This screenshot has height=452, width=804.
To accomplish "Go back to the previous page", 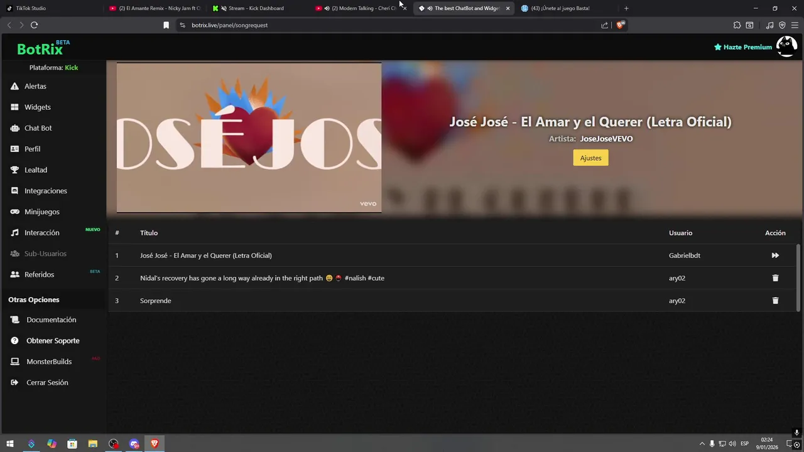I will point(9,25).
